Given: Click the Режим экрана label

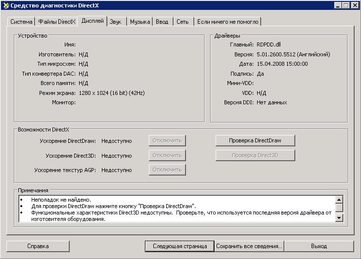Looking at the screenshot, I should click(57, 93).
